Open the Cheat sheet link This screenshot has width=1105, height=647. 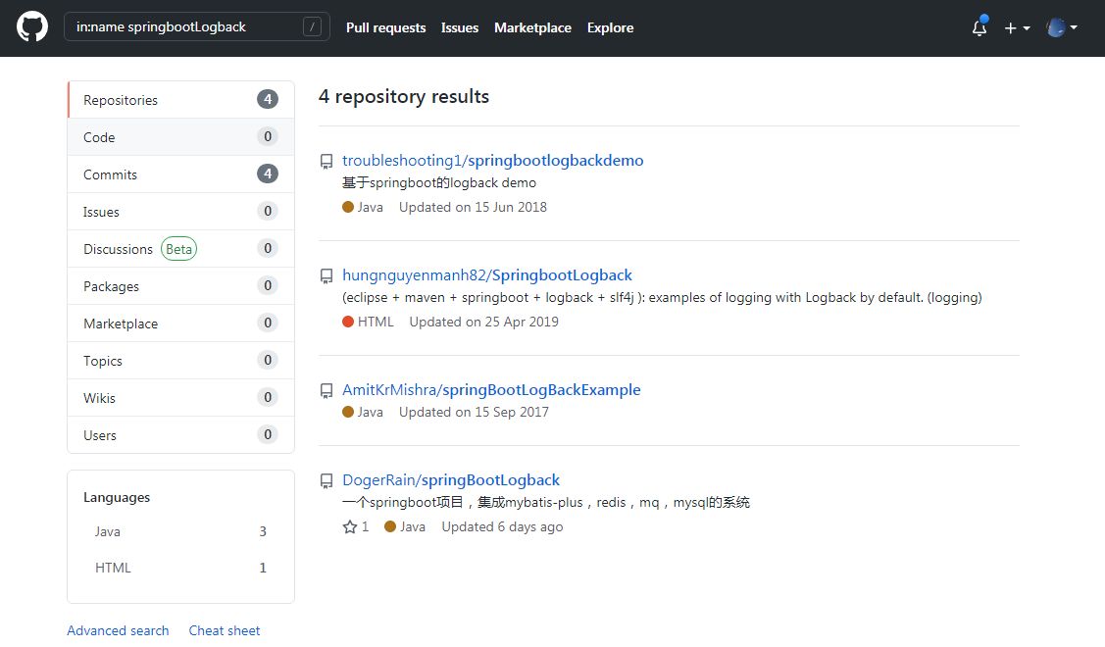[x=225, y=630]
